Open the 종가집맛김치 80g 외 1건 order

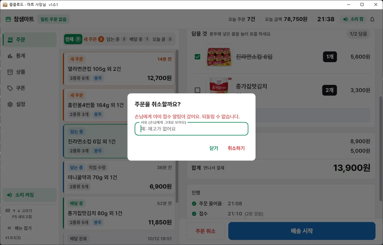pos(119,213)
